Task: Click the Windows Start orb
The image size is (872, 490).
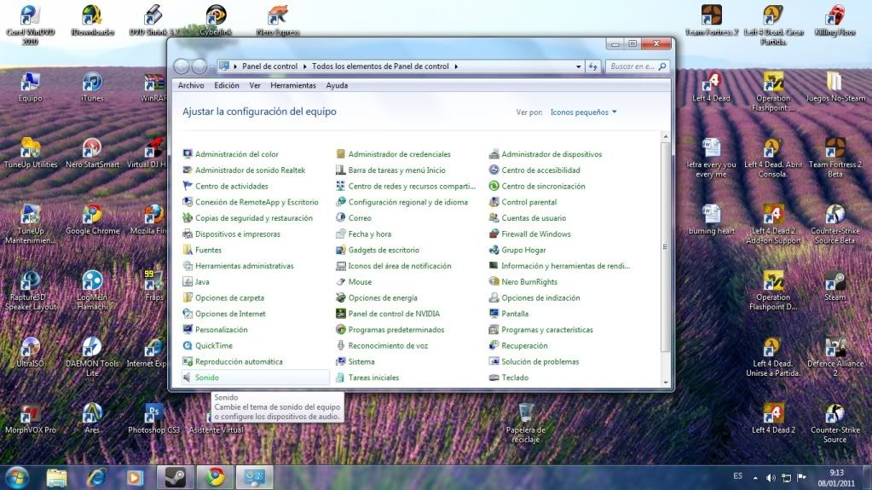Action: pos(17,477)
